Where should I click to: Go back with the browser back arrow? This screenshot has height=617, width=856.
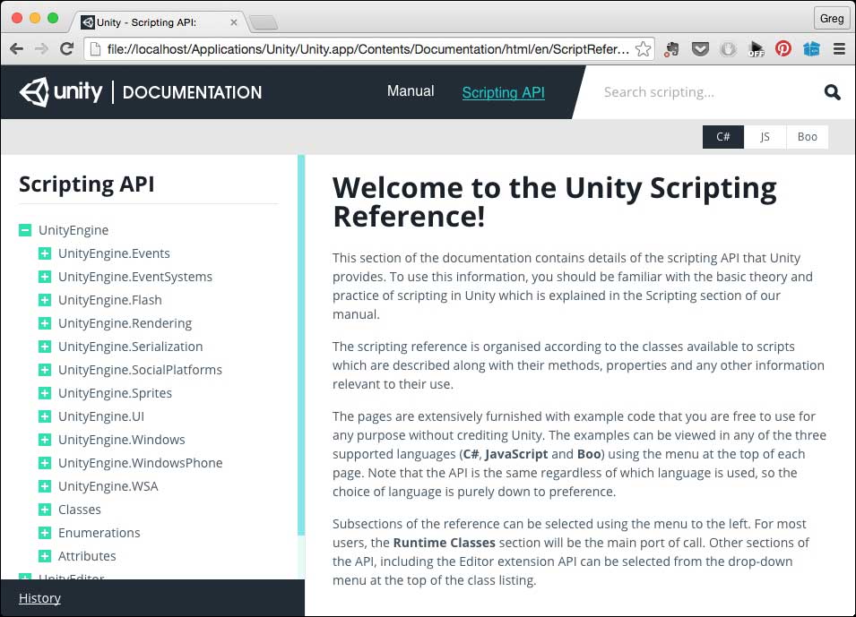16,49
